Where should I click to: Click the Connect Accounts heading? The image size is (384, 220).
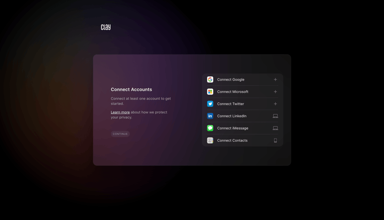click(131, 90)
